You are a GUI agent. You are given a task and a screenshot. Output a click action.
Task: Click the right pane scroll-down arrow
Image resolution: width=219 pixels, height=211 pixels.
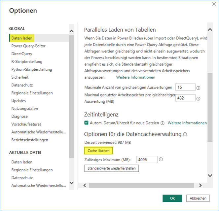pyautogui.click(x=210, y=176)
